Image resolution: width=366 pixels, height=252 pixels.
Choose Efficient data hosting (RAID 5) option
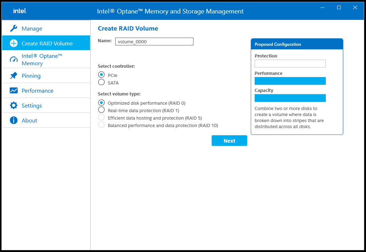(101, 117)
